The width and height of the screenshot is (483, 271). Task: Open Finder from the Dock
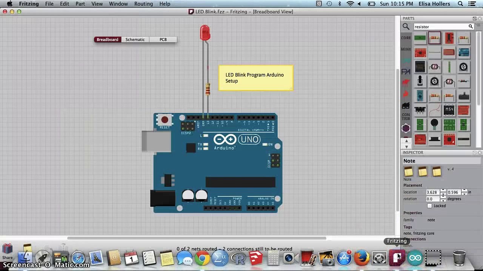(x=25, y=258)
